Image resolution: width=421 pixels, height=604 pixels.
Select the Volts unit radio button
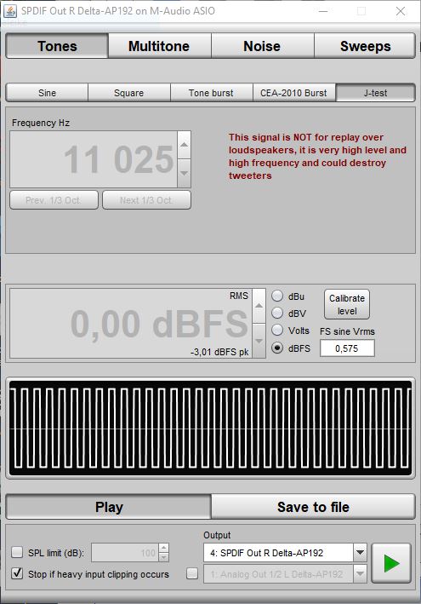tap(277, 331)
